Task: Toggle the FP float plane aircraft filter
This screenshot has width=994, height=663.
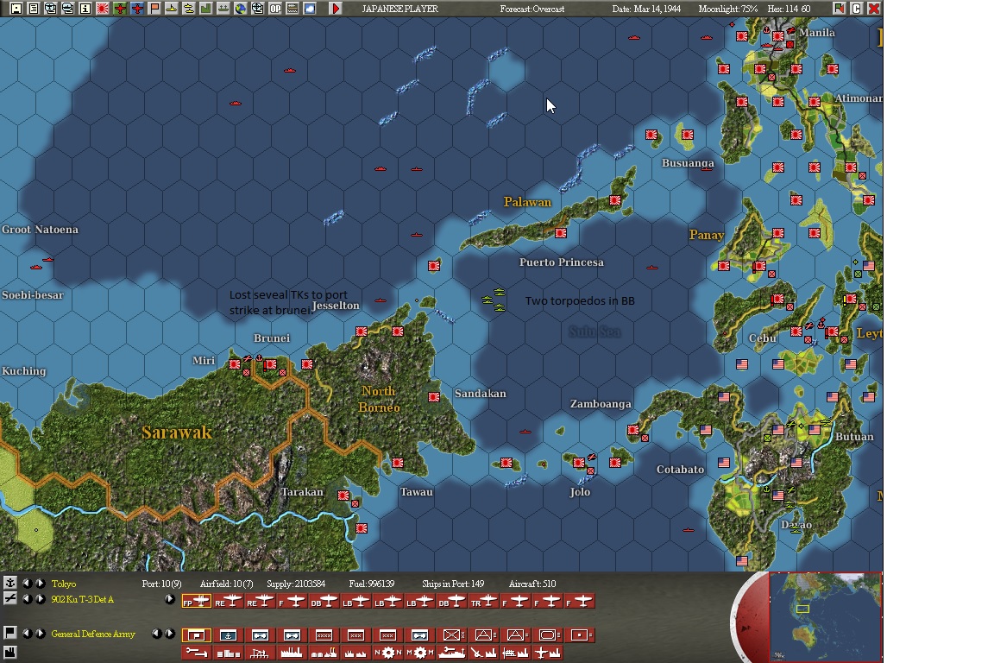Action: (x=197, y=602)
